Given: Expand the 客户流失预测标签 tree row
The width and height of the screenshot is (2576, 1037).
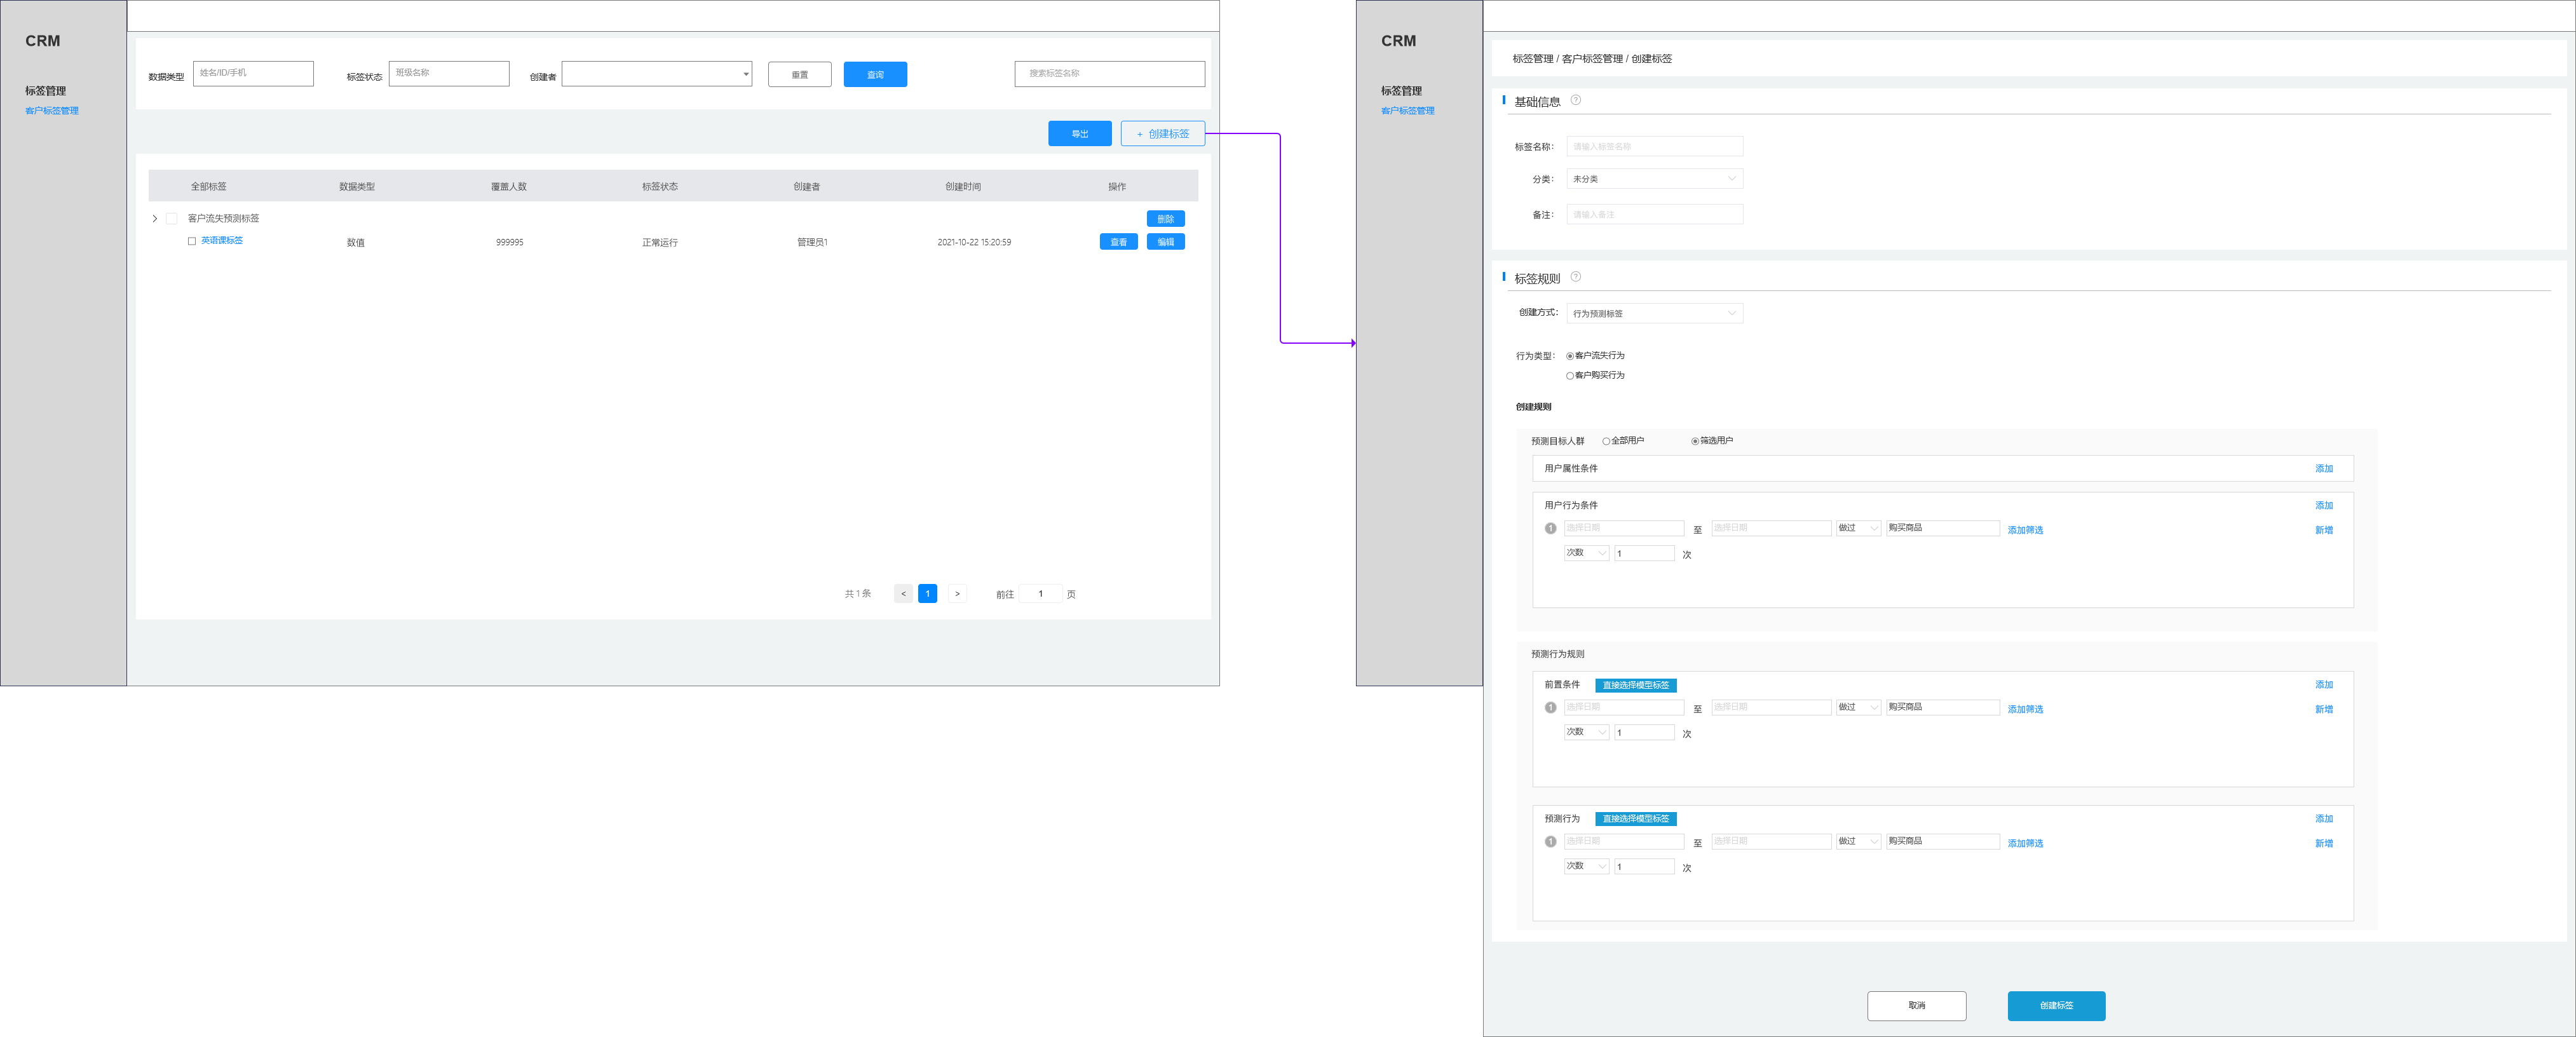Looking at the screenshot, I should (155, 219).
